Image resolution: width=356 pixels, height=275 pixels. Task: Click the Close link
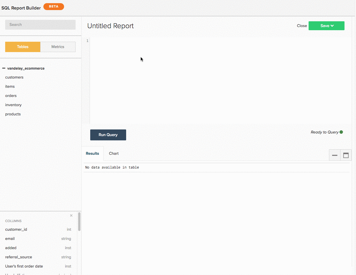click(x=302, y=26)
